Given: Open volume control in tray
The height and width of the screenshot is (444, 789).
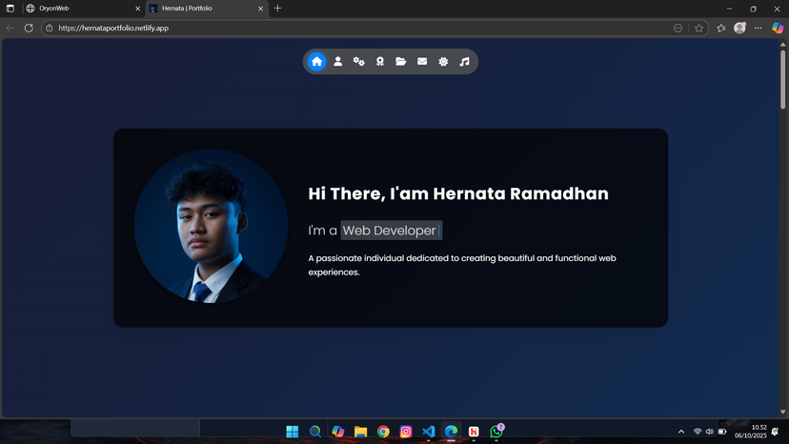Looking at the screenshot, I should (x=710, y=432).
